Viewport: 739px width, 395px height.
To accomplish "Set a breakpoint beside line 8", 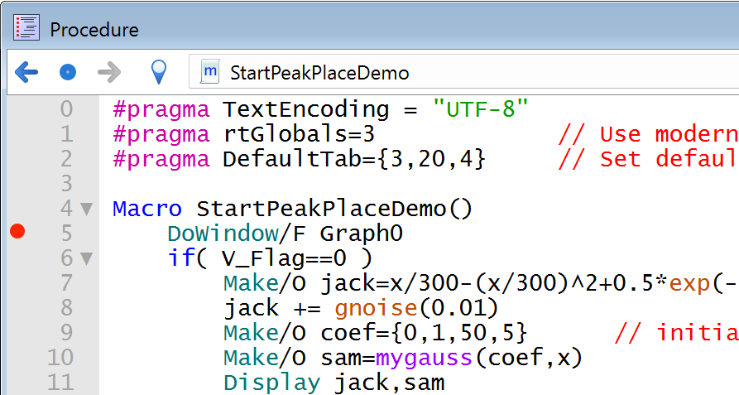I will (x=17, y=308).
